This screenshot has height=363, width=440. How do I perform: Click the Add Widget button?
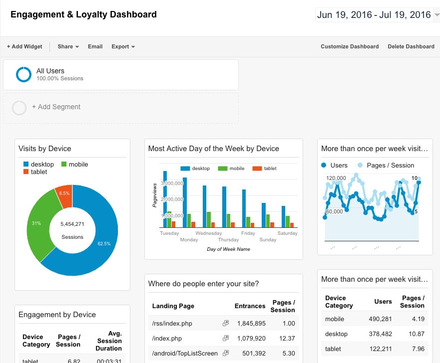point(24,46)
